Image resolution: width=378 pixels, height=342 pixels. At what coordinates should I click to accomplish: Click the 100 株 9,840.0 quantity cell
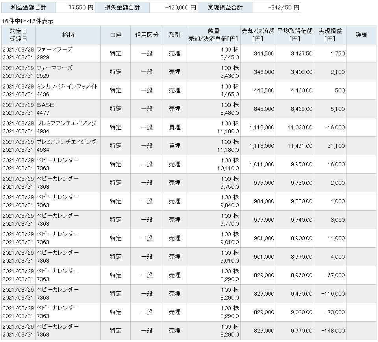tap(213, 201)
